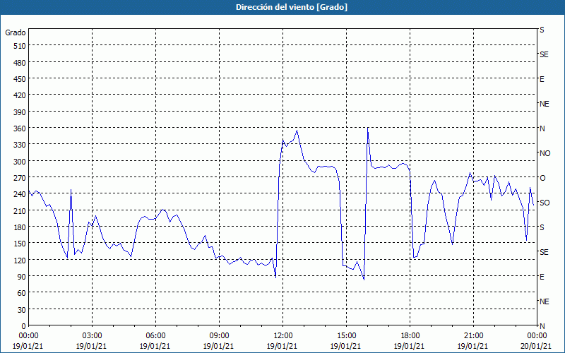This screenshot has height=353, width=565.
Task: Click the S compass label beside the 180 gridline
Action: (x=542, y=227)
